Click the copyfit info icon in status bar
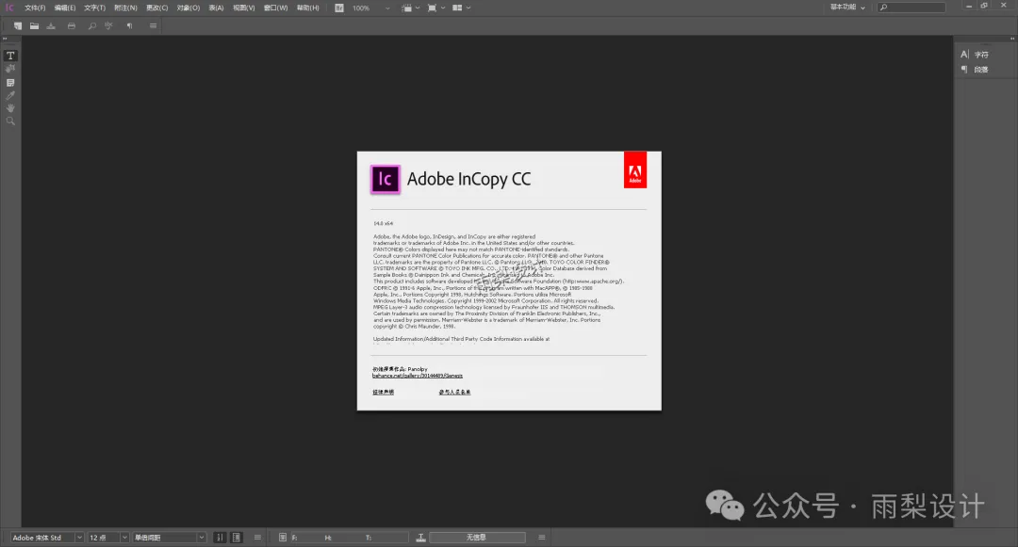 click(283, 538)
